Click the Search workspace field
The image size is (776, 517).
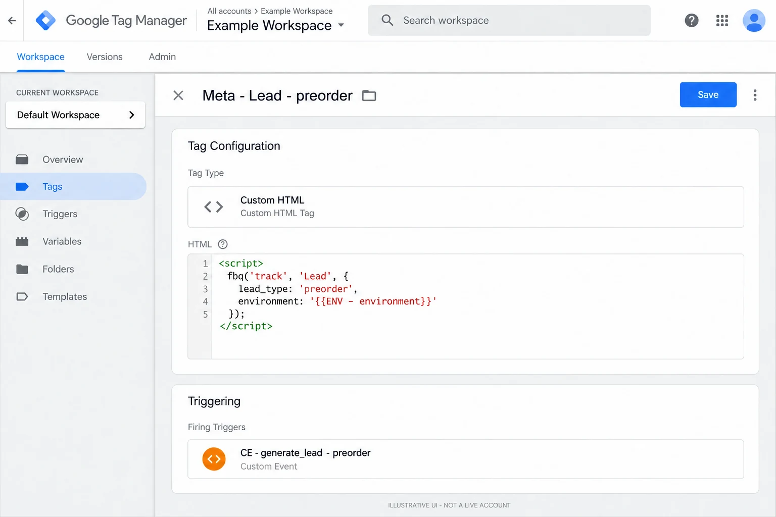pyautogui.click(x=509, y=20)
